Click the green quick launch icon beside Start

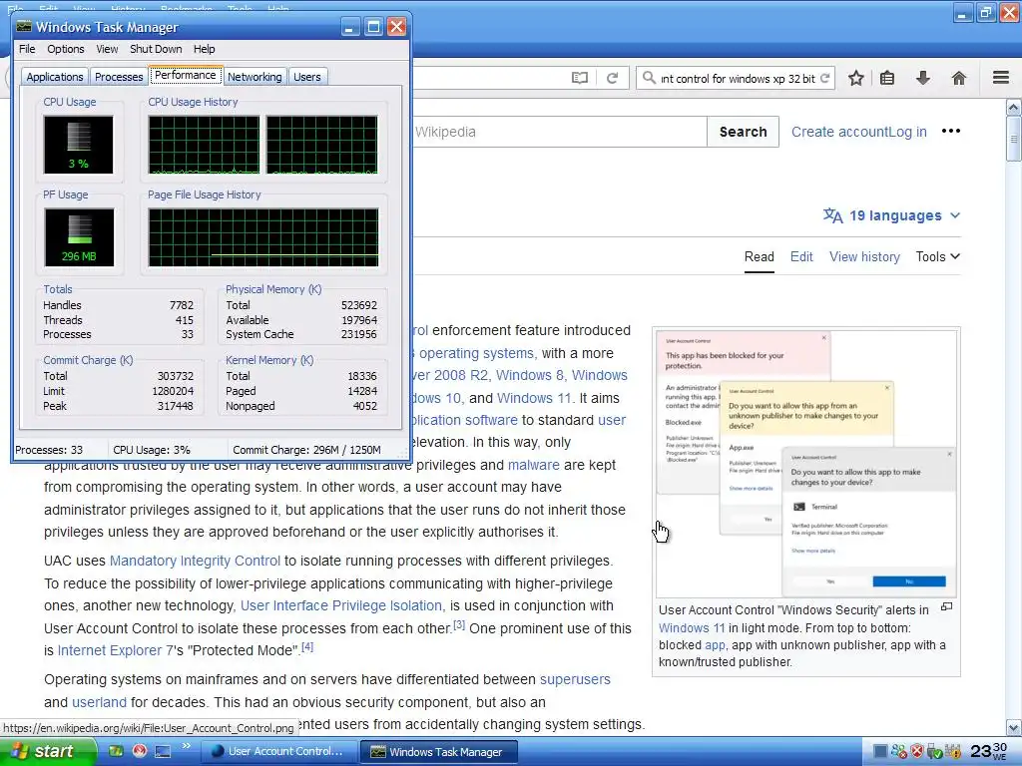click(116, 751)
